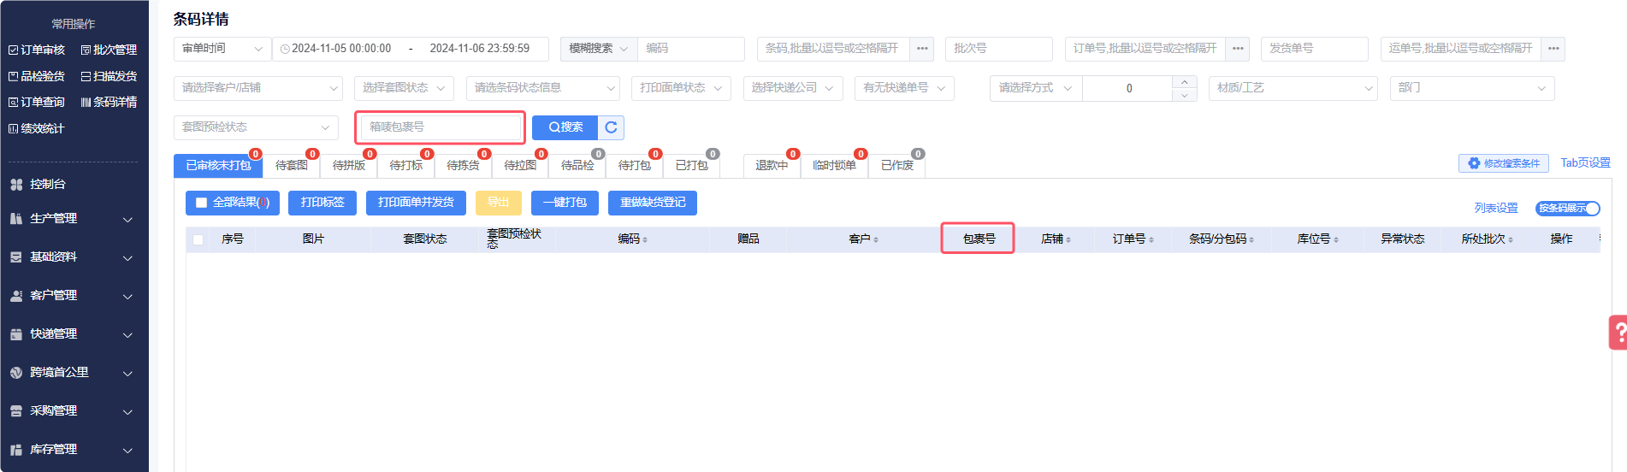Open 材质/工艺 dropdown

point(1293,88)
